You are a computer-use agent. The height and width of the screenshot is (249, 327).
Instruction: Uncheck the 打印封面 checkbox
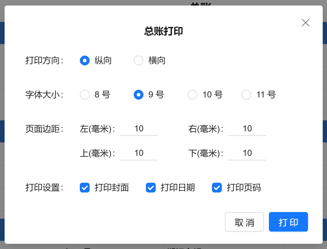tap(85, 188)
